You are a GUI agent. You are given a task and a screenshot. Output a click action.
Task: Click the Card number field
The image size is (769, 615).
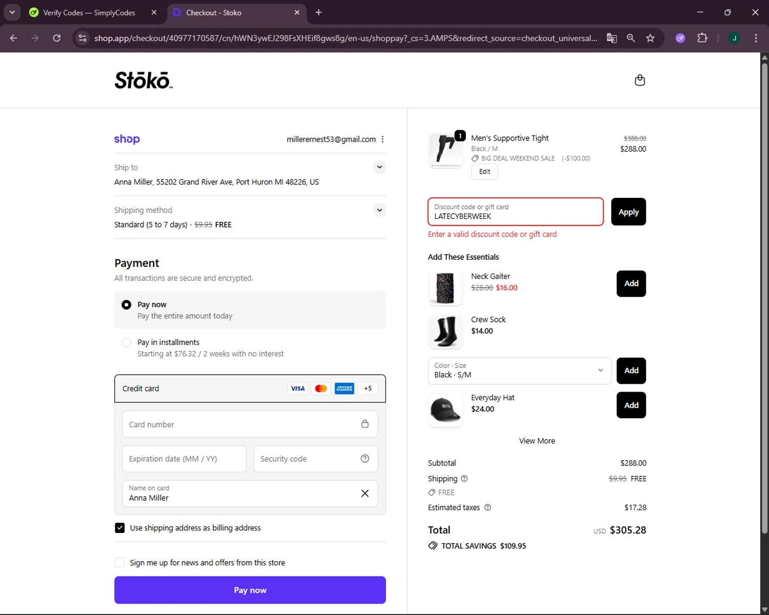coord(250,424)
